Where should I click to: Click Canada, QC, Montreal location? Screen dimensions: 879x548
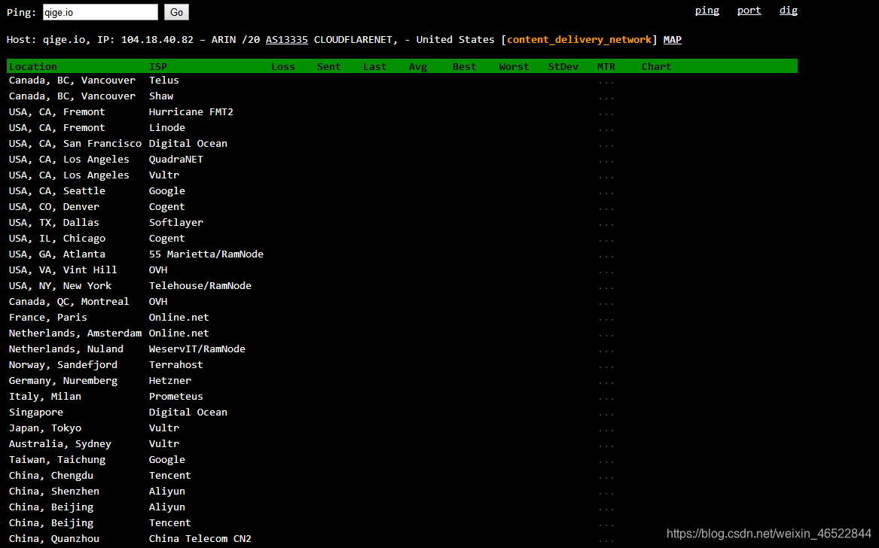coord(69,301)
